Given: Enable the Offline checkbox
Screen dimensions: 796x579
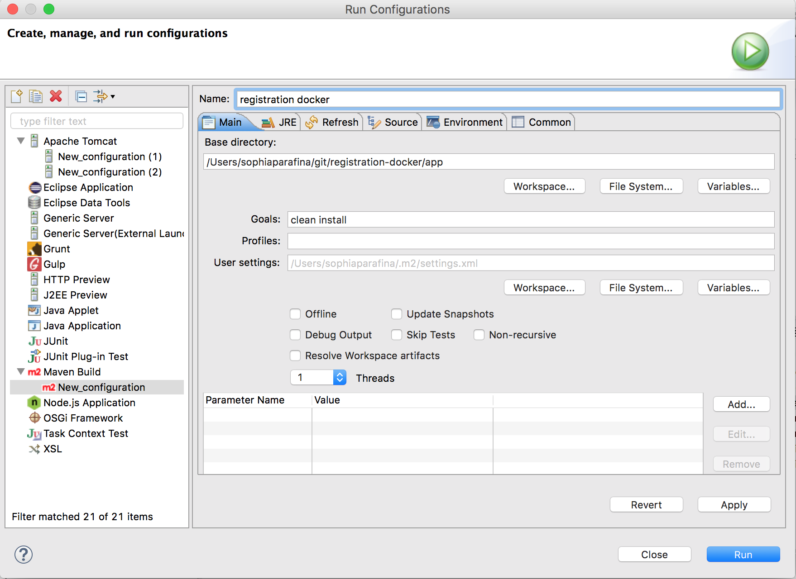Looking at the screenshot, I should (295, 314).
